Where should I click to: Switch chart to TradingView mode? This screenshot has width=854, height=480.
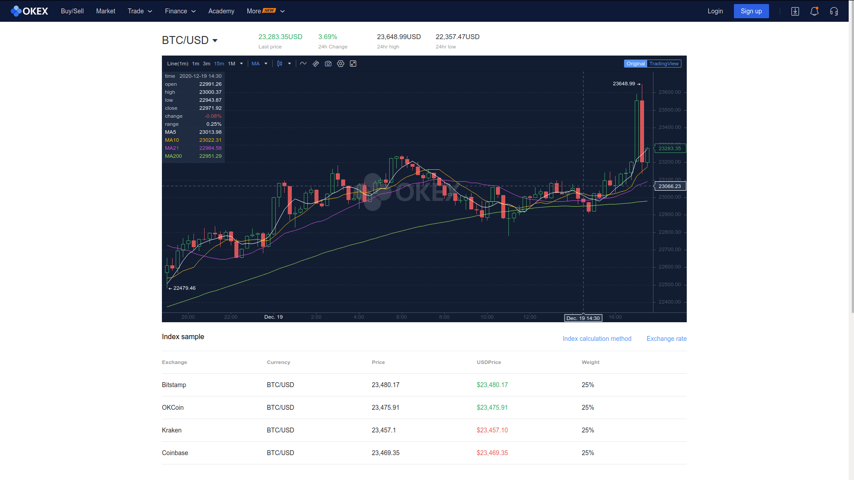[664, 64]
